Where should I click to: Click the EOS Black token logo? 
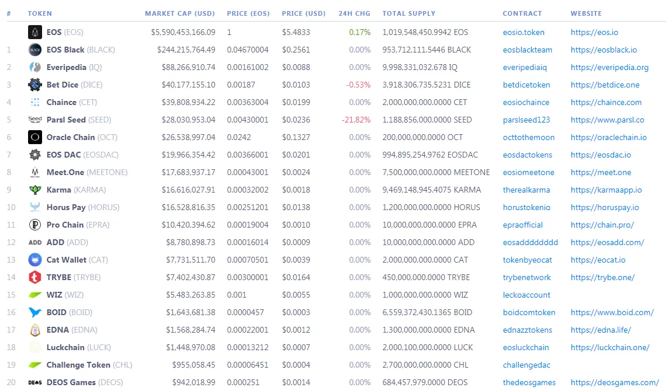pyautogui.click(x=34, y=50)
